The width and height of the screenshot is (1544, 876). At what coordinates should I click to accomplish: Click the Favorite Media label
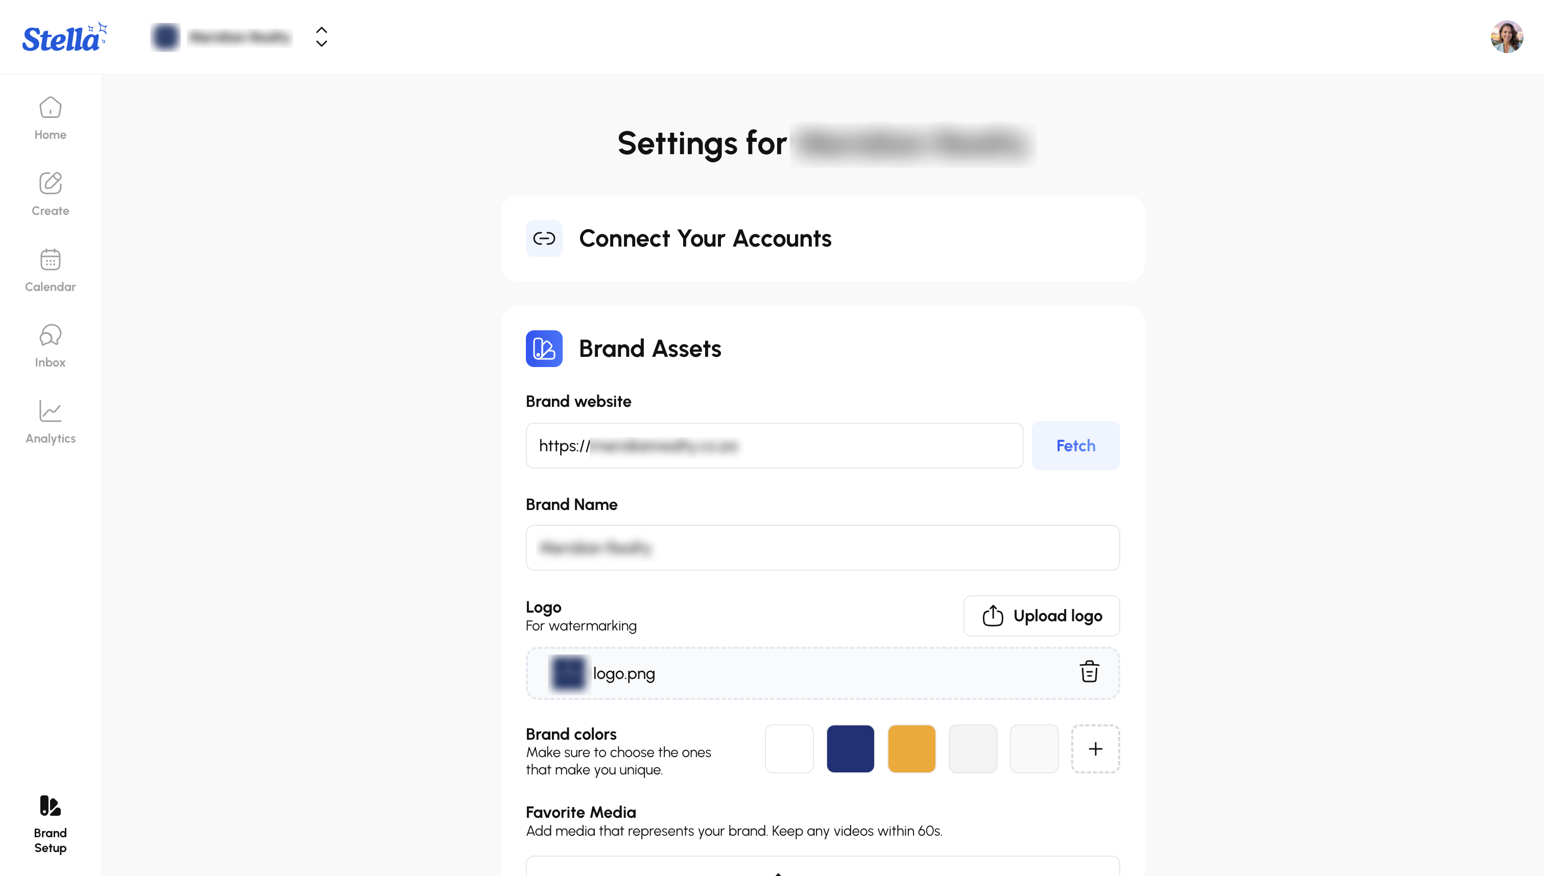(x=581, y=813)
